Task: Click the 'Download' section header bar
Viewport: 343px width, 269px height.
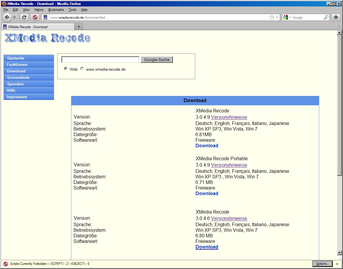Action: point(195,100)
